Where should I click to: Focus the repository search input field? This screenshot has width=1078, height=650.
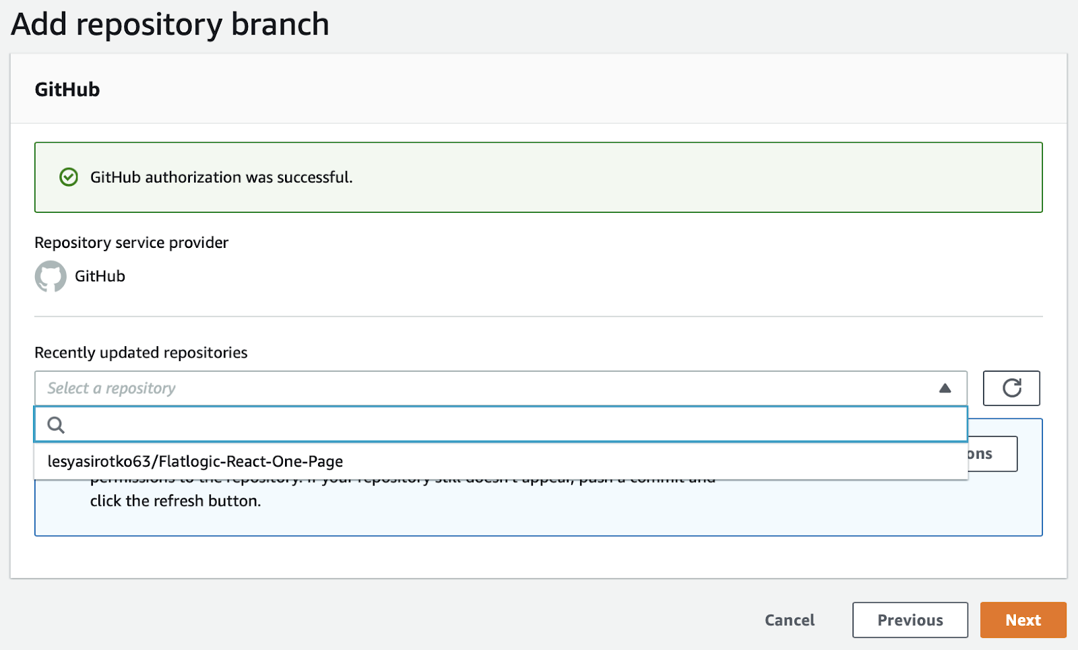tap(501, 424)
